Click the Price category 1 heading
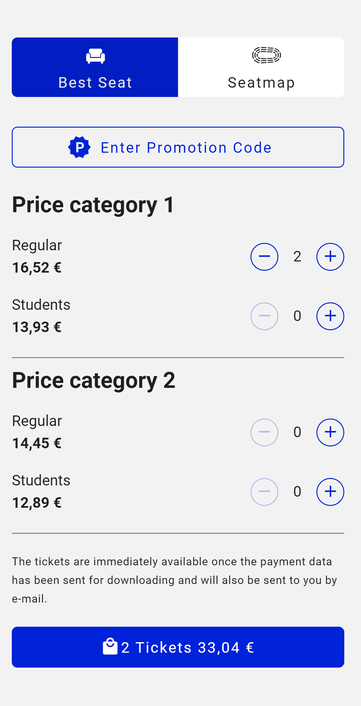 pos(93,205)
